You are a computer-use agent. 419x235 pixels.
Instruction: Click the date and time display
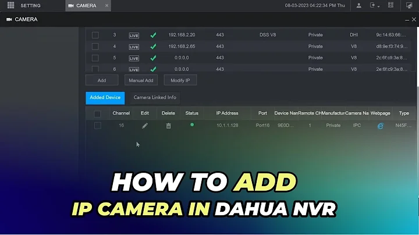315,5
